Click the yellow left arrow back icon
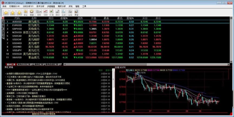The height and width of the screenshot is (117, 234). coord(6,13)
